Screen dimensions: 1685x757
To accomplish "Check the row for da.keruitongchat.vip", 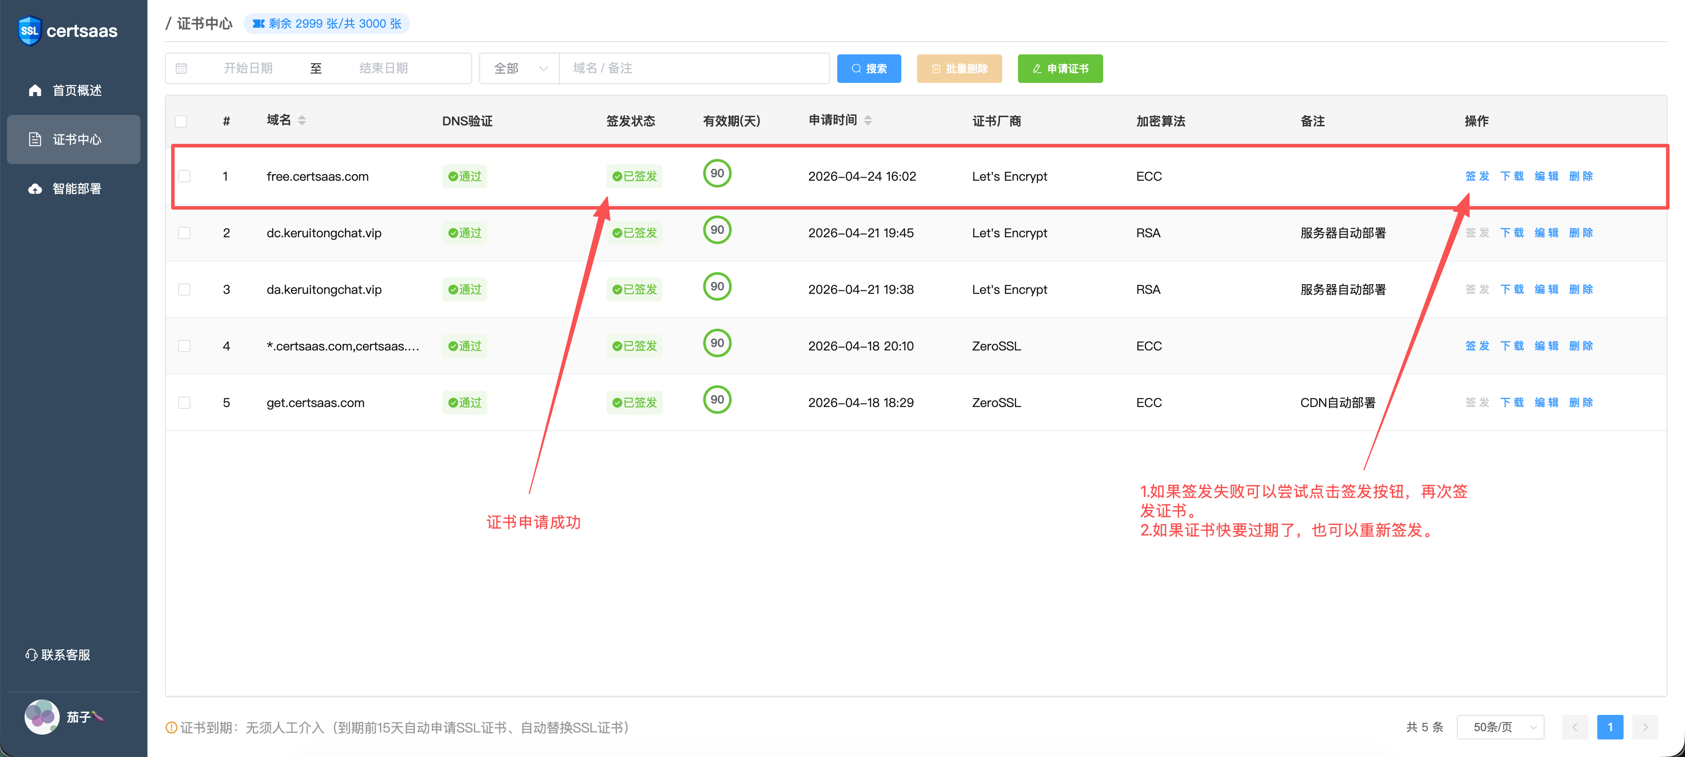I will click(184, 289).
